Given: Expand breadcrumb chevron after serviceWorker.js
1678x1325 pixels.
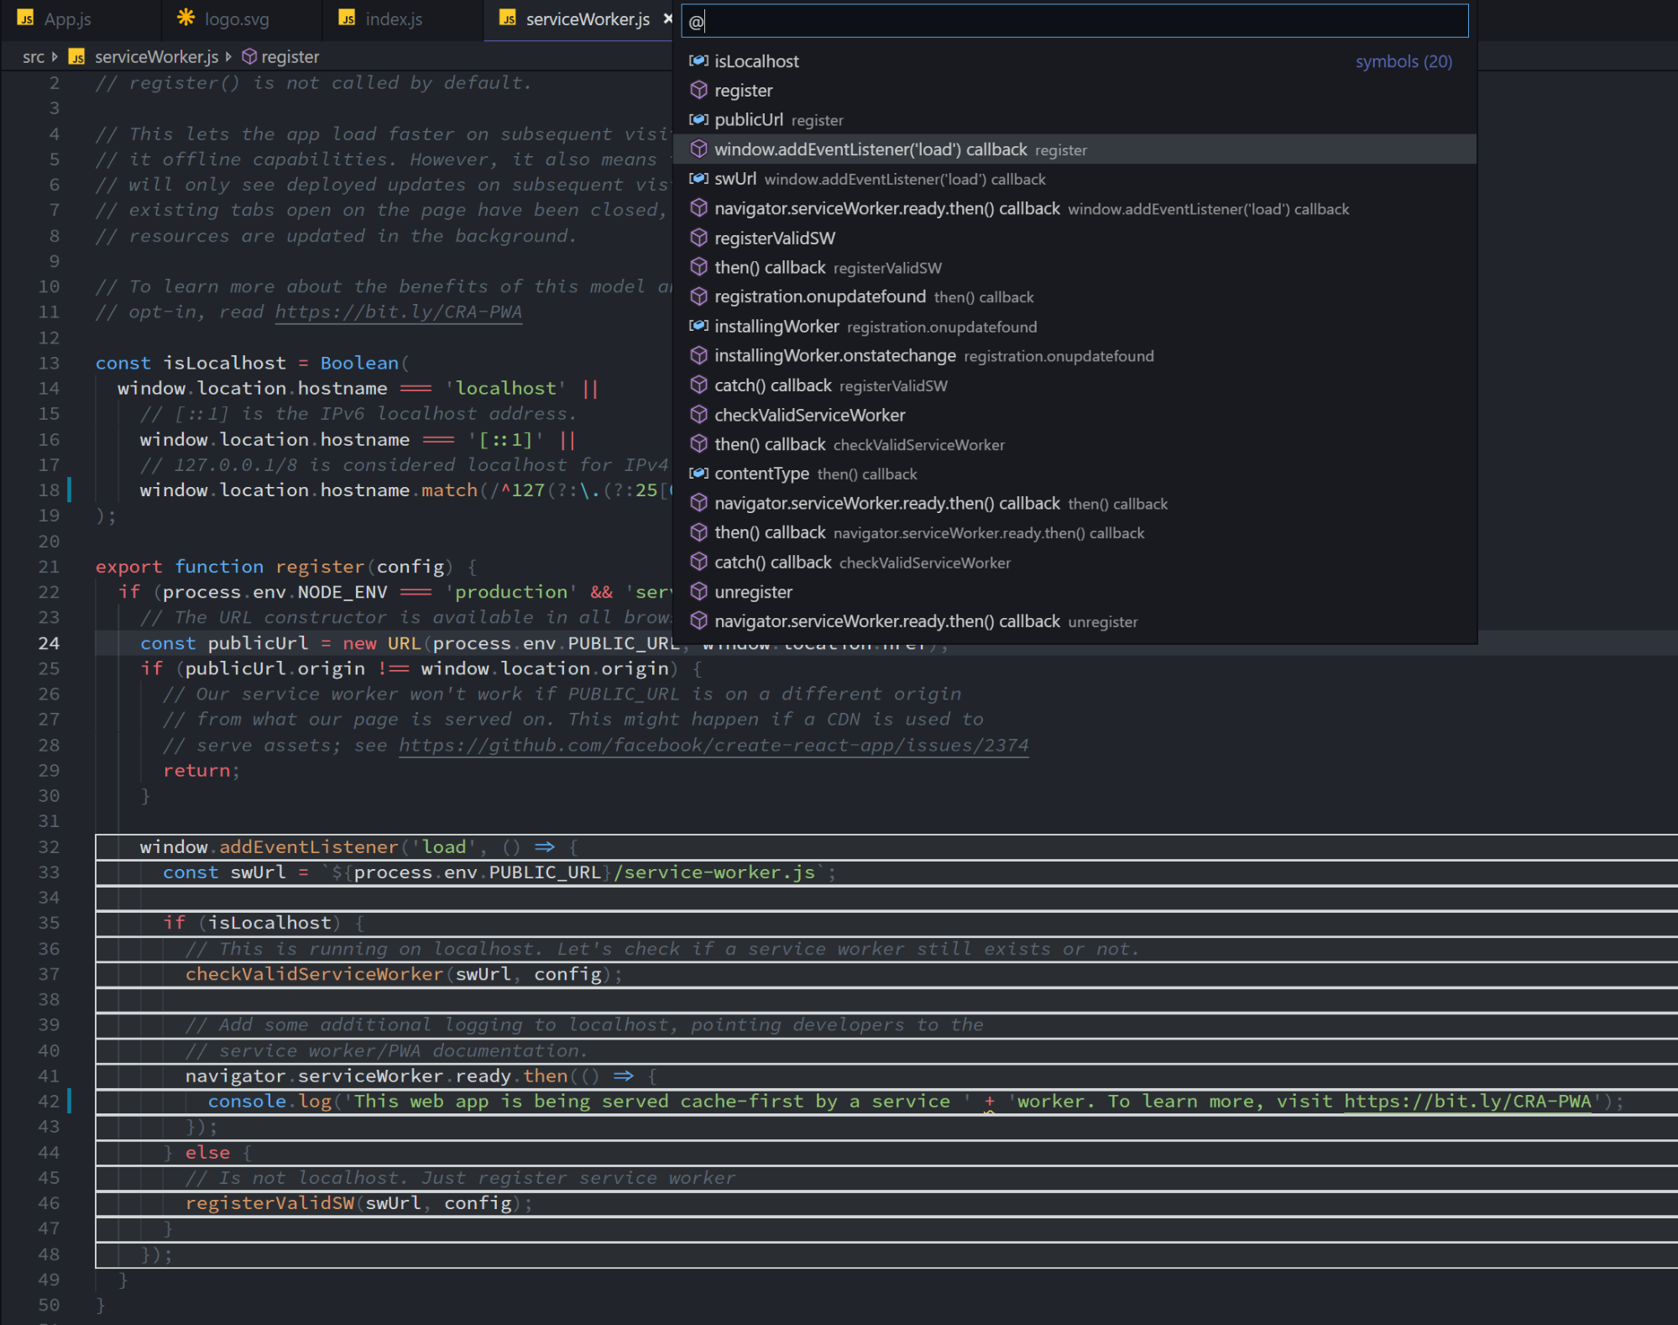Looking at the screenshot, I should click(x=228, y=56).
